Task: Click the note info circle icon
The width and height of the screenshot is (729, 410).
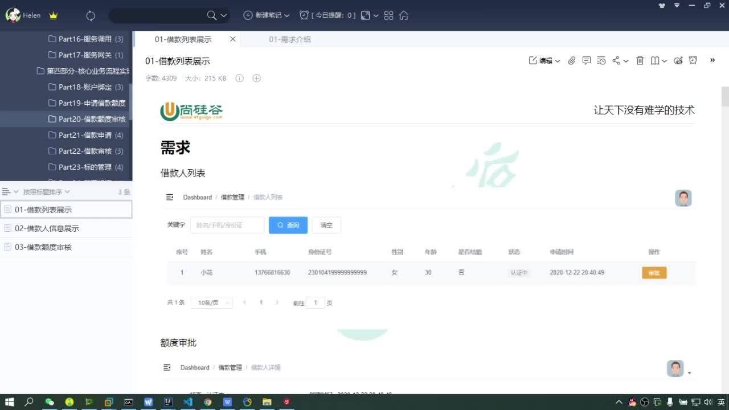Action: coord(239,78)
